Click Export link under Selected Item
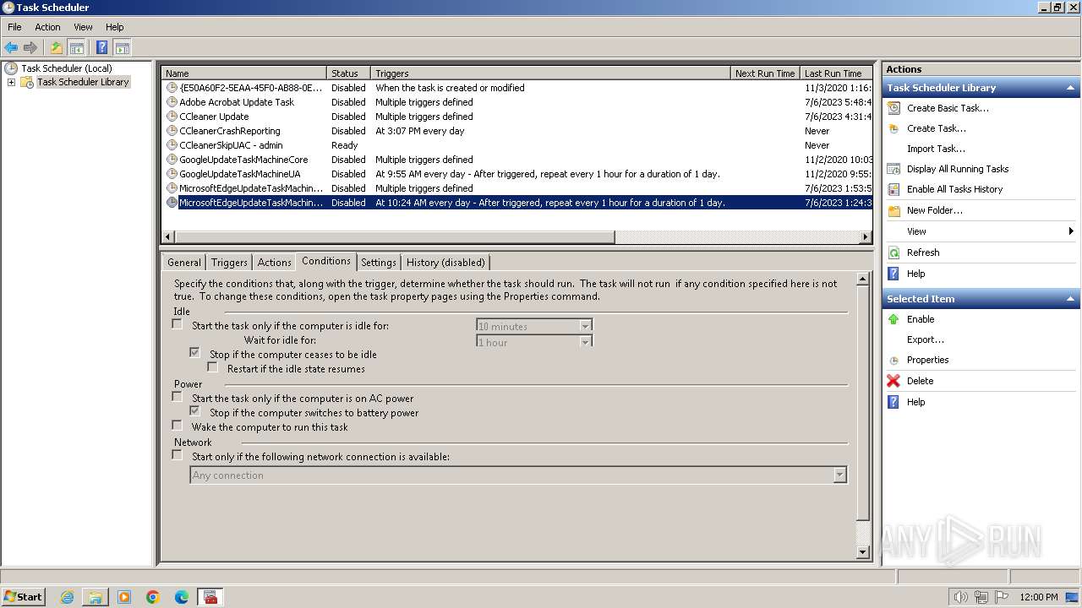 [x=926, y=339]
